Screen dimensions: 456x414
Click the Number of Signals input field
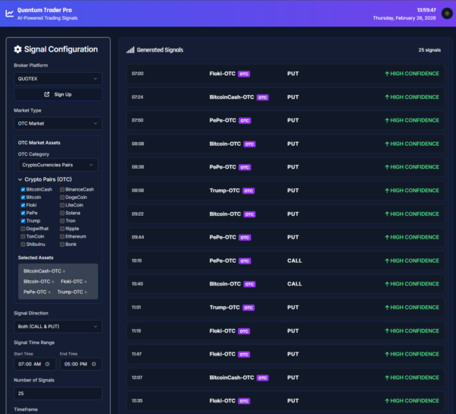pos(58,393)
